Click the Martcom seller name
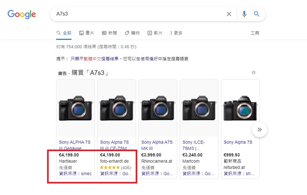The image size is (307, 195). [x=191, y=161]
